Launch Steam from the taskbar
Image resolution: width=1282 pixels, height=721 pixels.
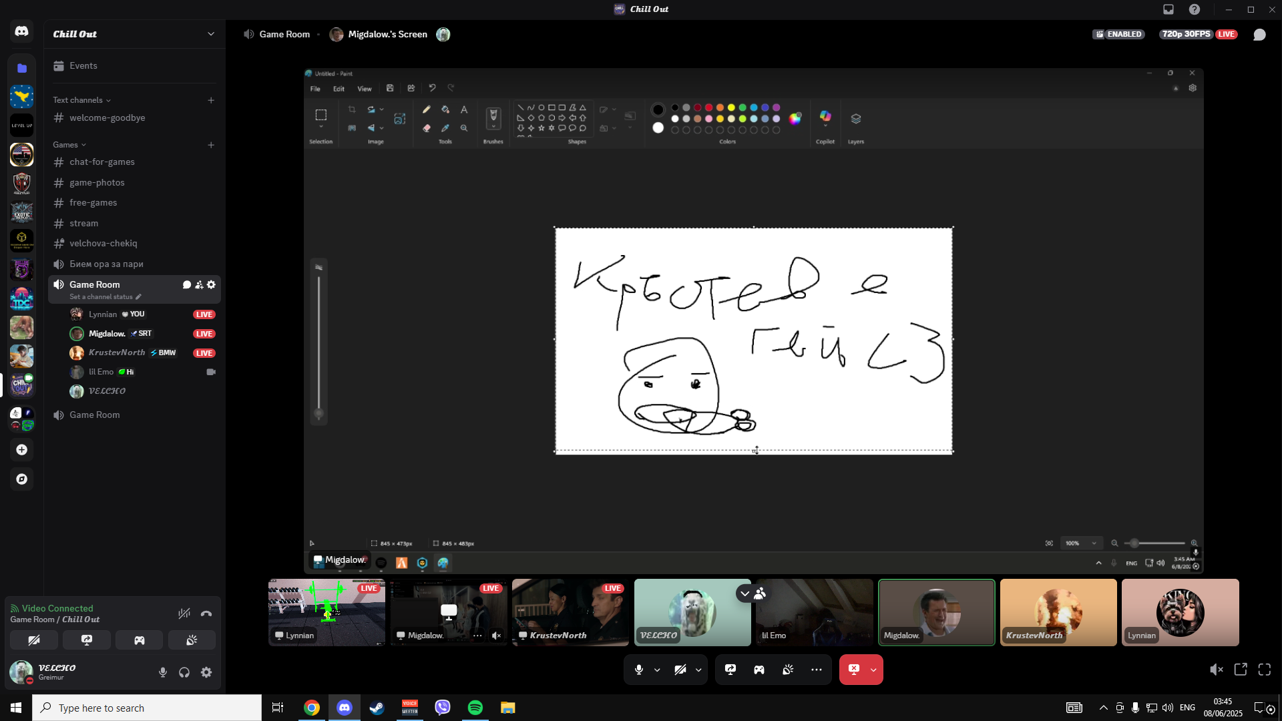point(377,708)
